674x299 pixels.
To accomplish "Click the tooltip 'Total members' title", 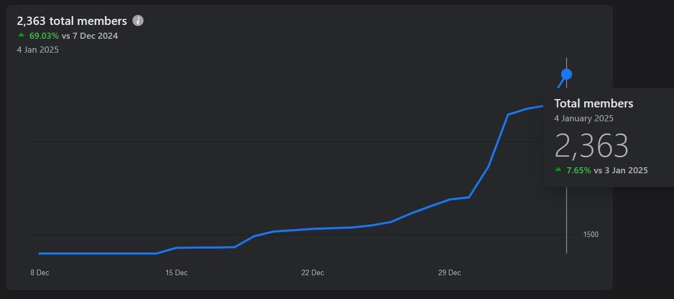I will [594, 104].
